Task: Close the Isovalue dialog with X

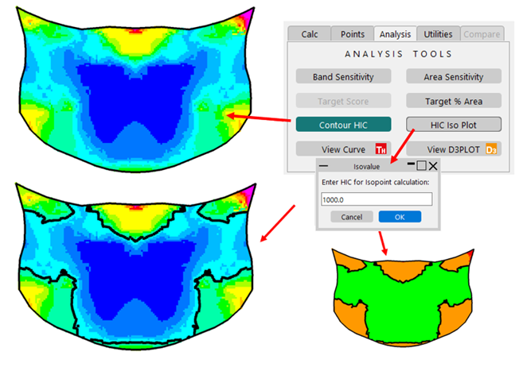Action: click(433, 166)
